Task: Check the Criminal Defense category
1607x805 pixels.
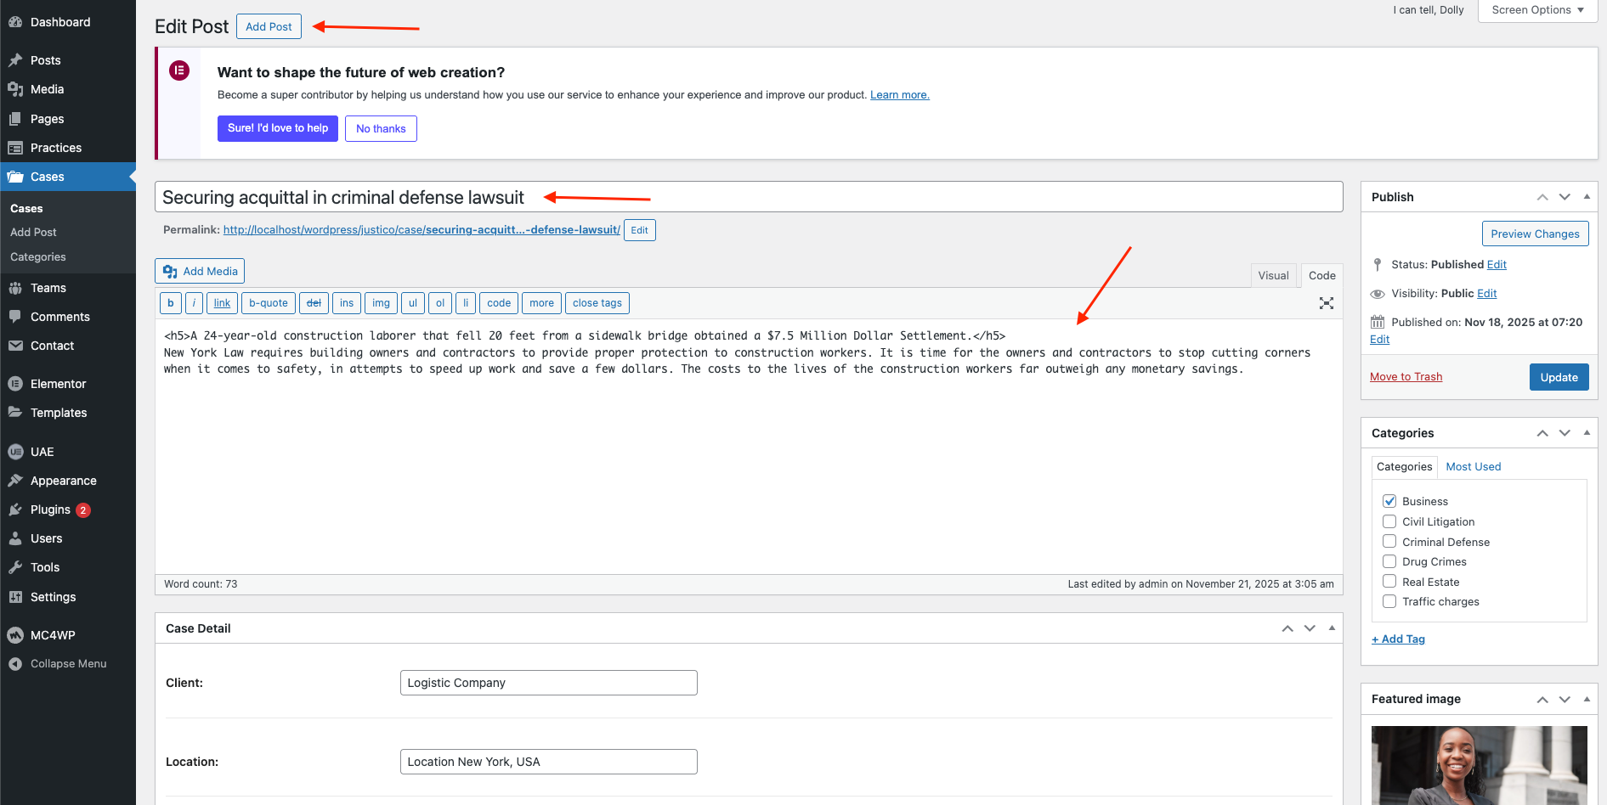Action: pyautogui.click(x=1389, y=542)
